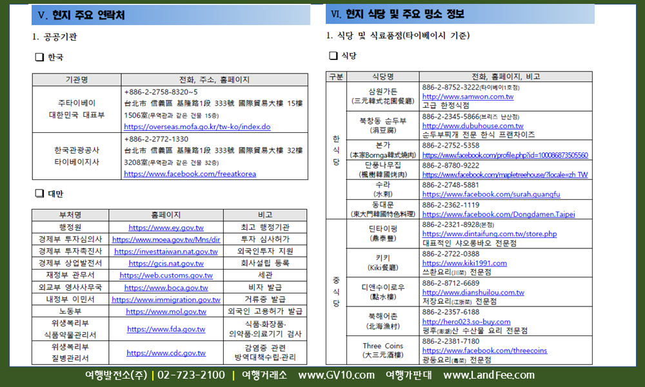Screen dimensions: 645x387
Task: Select the 주타이베이 대한민국 대표부 cell
Action: point(77,109)
